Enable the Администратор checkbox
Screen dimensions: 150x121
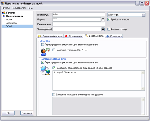coord(109,29)
